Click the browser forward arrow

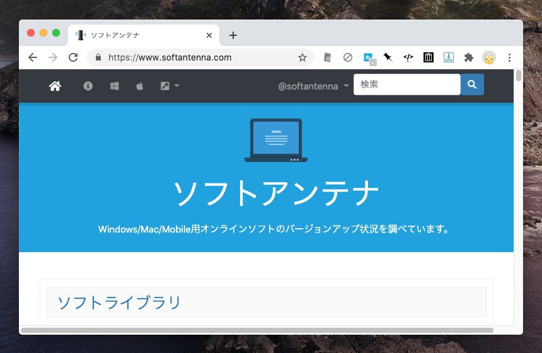tap(53, 57)
